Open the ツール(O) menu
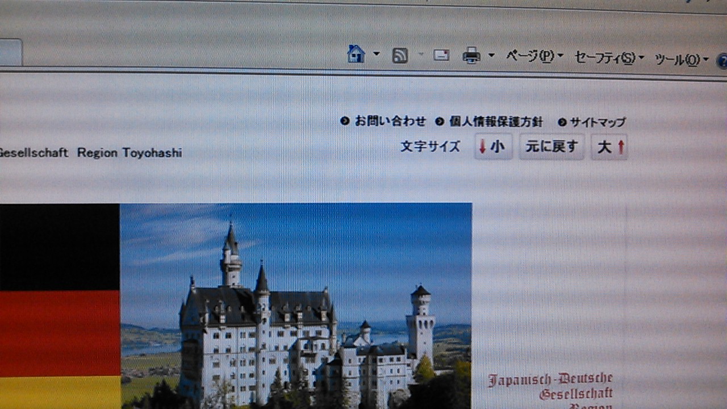This screenshot has width=727, height=409. click(x=682, y=59)
